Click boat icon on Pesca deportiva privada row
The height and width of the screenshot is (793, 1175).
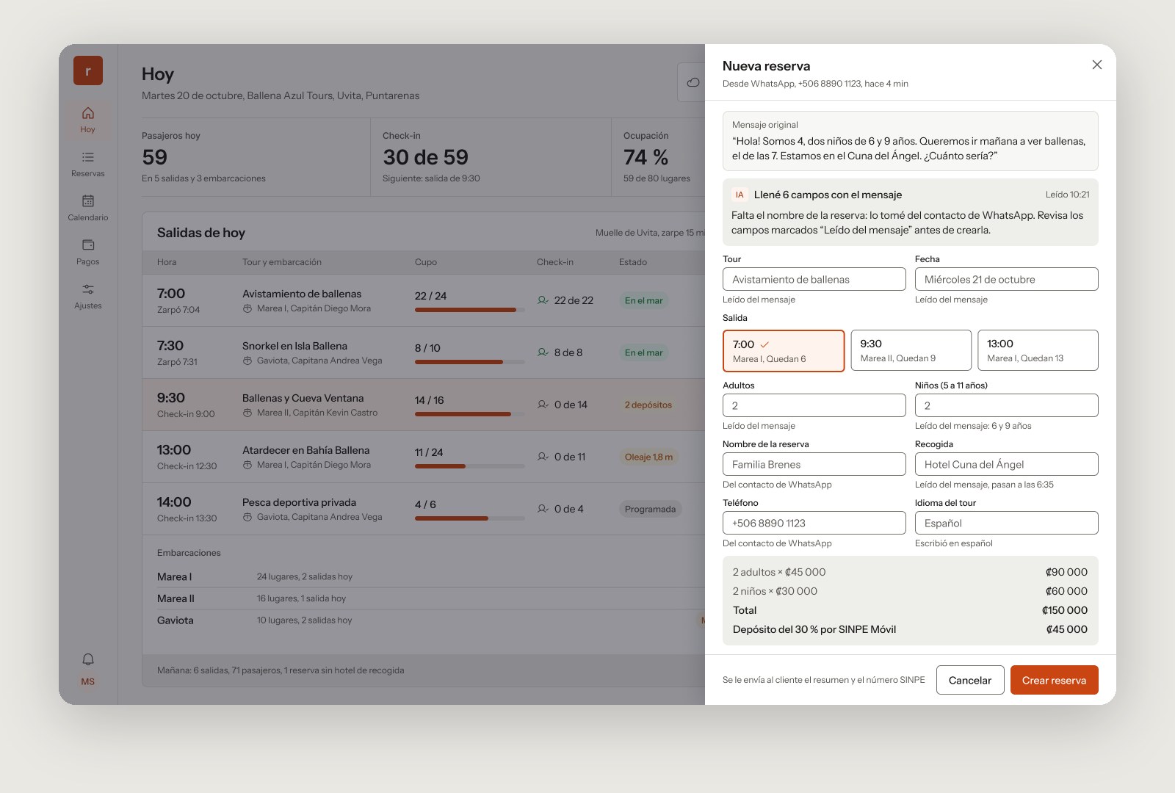[x=247, y=517]
